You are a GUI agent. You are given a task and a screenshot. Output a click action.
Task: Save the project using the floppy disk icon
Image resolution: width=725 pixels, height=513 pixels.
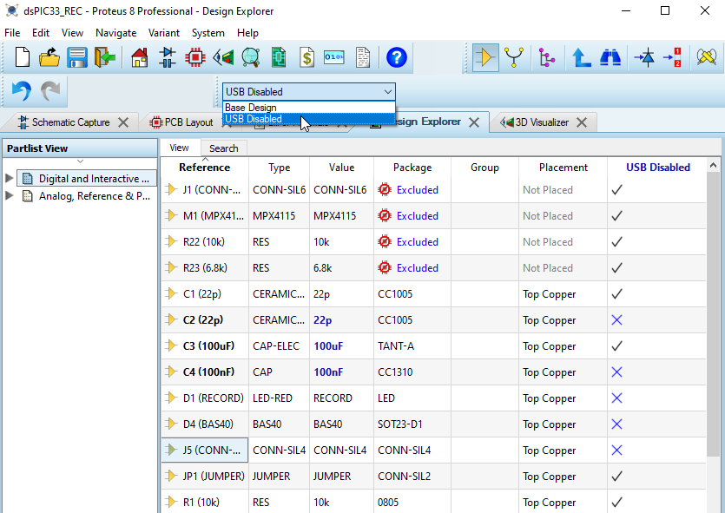click(76, 57)
